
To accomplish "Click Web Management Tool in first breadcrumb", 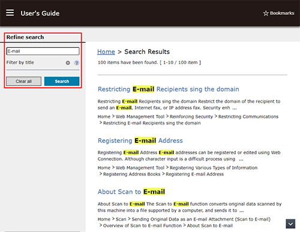I will coord(140,117).
